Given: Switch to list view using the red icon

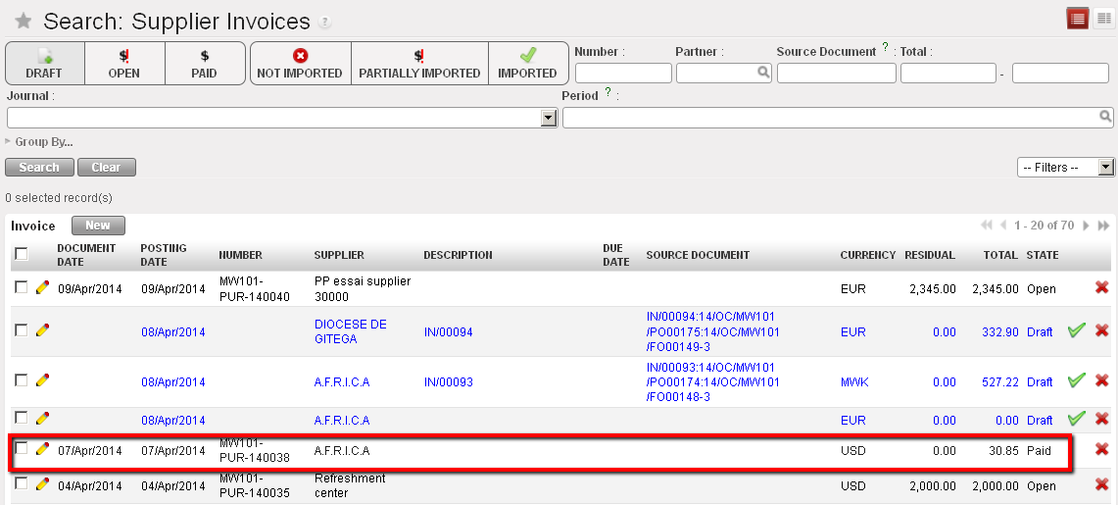Looking at the screenshot, I should click(x=1078, y=18).
